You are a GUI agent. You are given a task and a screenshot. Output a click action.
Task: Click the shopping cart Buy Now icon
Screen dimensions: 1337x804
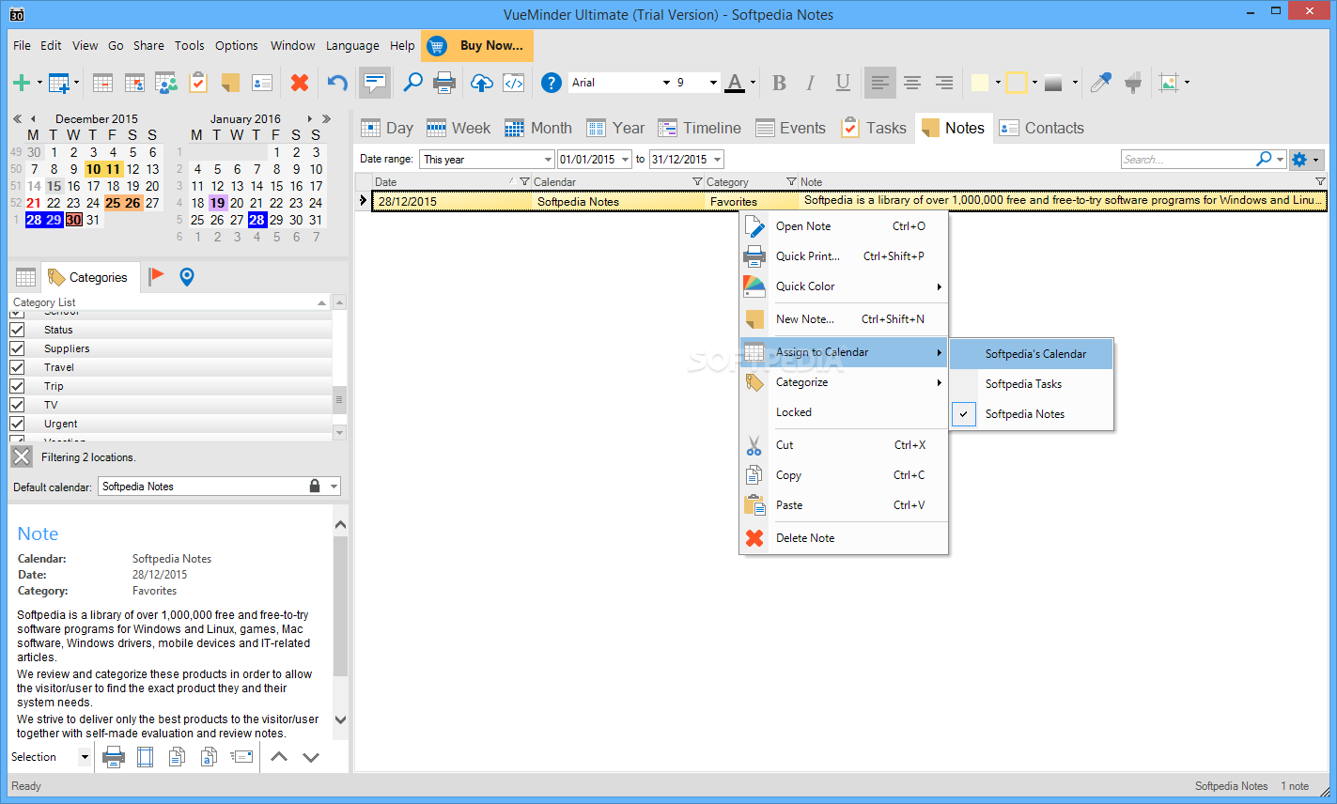[436, 45]
